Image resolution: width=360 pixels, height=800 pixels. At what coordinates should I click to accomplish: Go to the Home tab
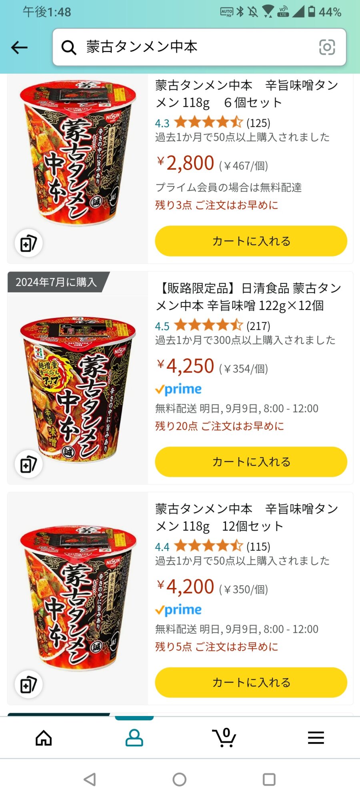click(44, 738)
